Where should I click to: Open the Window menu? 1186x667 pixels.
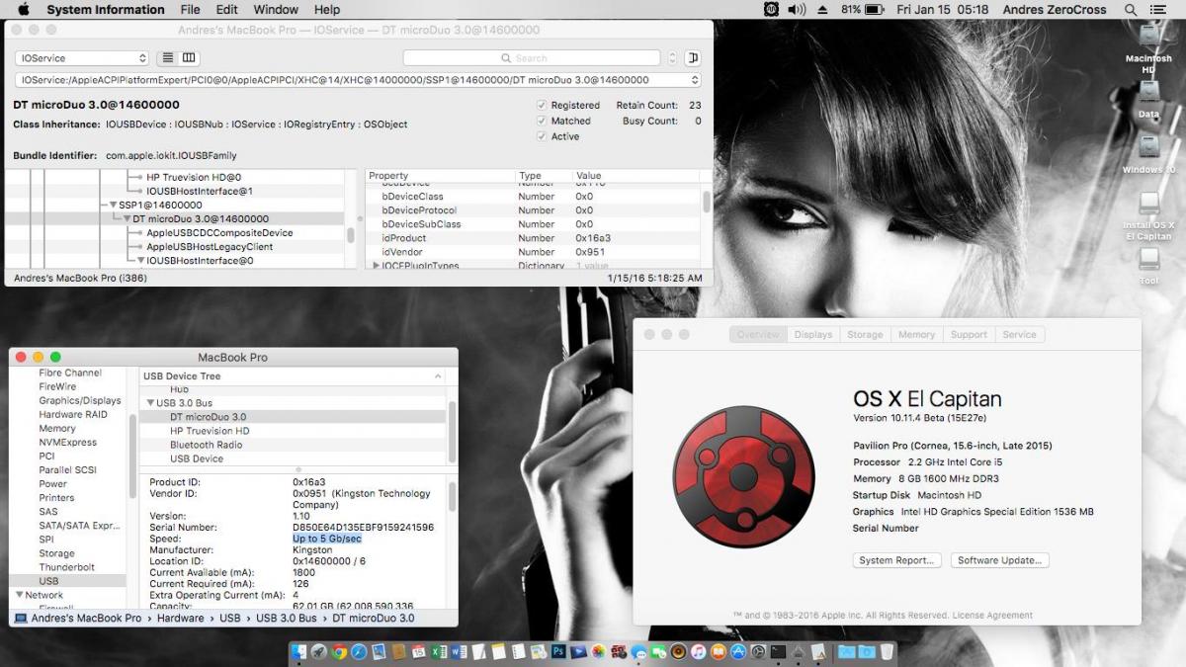coord(276,10)
